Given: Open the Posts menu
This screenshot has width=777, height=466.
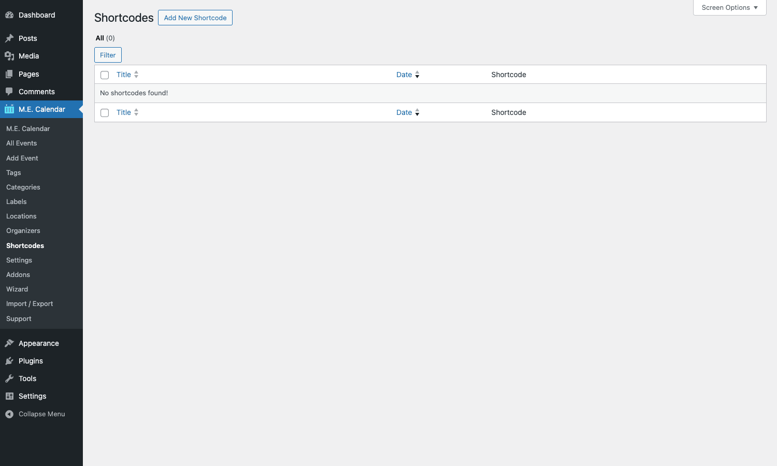Looking at the screenshot, I should point(41,38).
